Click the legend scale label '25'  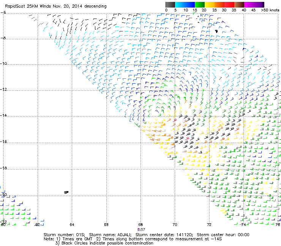pyautogui.click(x=215, y=10)
